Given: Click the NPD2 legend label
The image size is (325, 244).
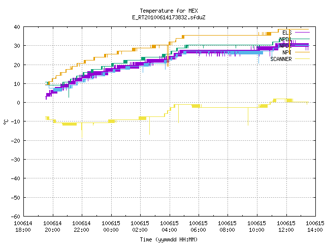Looking at the screenshot, I should [285, 46].
